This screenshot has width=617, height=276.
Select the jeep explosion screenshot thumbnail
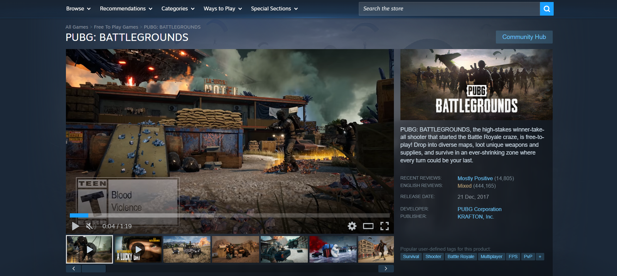187,249
